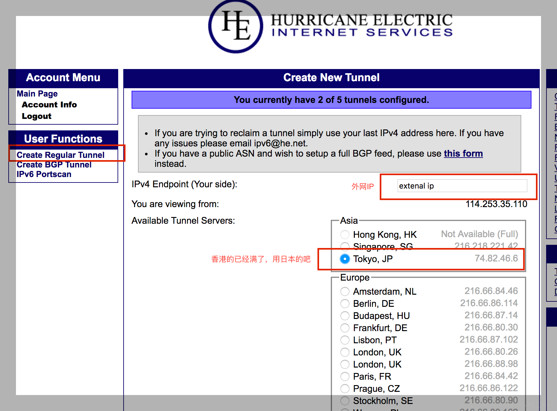Select the Berlin, DE tunnel server
Image resolution: width=557 pixels, height=411 pixels.
345,304
